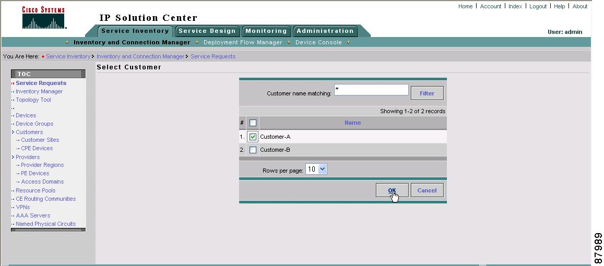Image resolution: width=604 pixels, height=266 pixels.
Task: Focus the Customer name matching field
Action: (371, 90)
